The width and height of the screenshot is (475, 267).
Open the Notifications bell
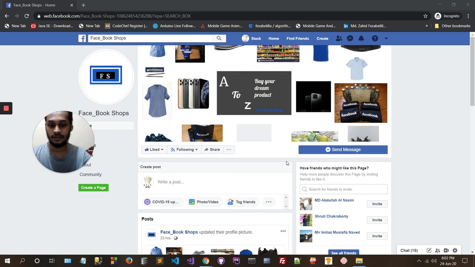(361, 38)
